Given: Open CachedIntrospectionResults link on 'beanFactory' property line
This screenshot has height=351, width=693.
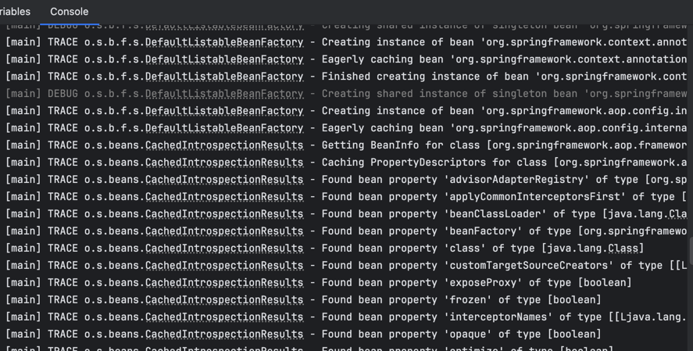Looking at the screenshot, I should click(x=224, y=231).
